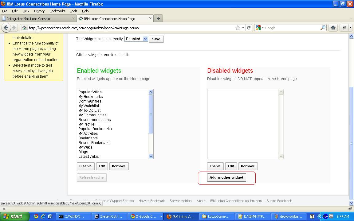Open IBM Lotus Connections on ibm.com link
The image size is (354, 221).
(236, 201)
